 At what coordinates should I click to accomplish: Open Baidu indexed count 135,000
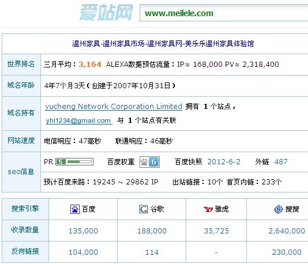coord(83,231)
